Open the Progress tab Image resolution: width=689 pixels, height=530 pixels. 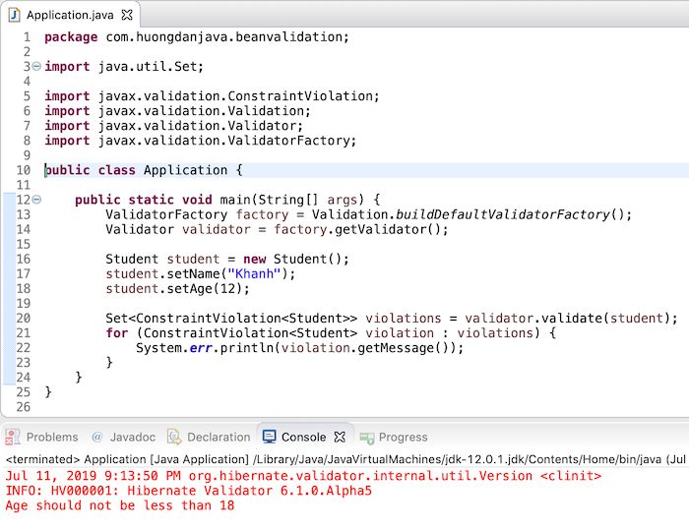tap(394, 437)
